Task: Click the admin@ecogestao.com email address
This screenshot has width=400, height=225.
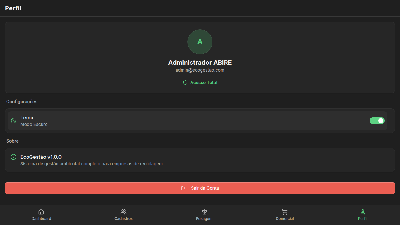Action: pos(200,70)
